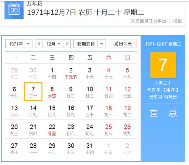Select December 16 (廿九)
Screen dimensions: 189x165
pos(71,111)
